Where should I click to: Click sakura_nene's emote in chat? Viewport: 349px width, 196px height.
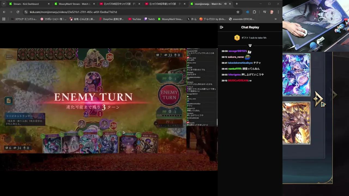tap(248, 57)
